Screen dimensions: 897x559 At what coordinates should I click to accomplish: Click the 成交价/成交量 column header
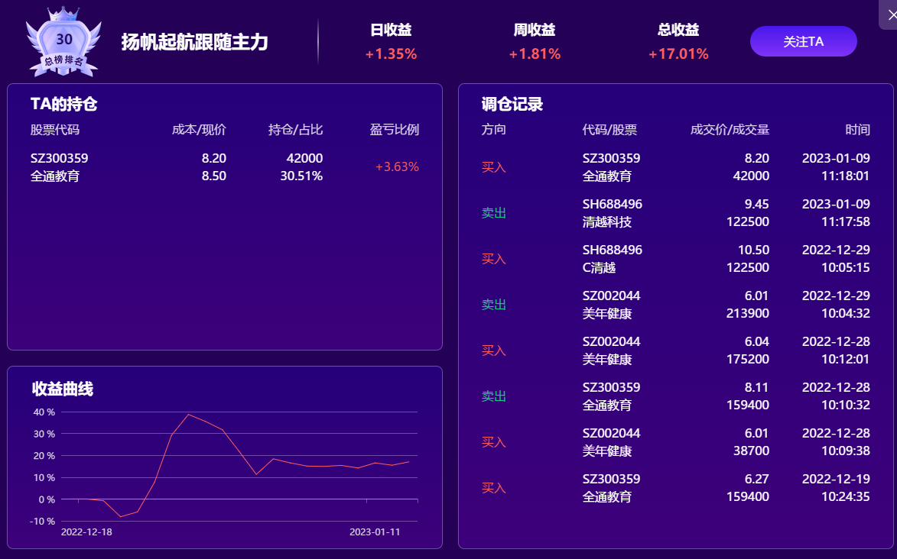730,130
